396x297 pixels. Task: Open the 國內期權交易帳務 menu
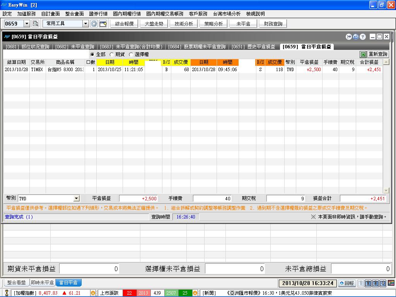pos(165,14)
